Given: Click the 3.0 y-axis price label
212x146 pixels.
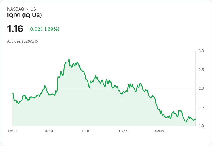Looking at the screenshot, I should (x=201, y=51).
